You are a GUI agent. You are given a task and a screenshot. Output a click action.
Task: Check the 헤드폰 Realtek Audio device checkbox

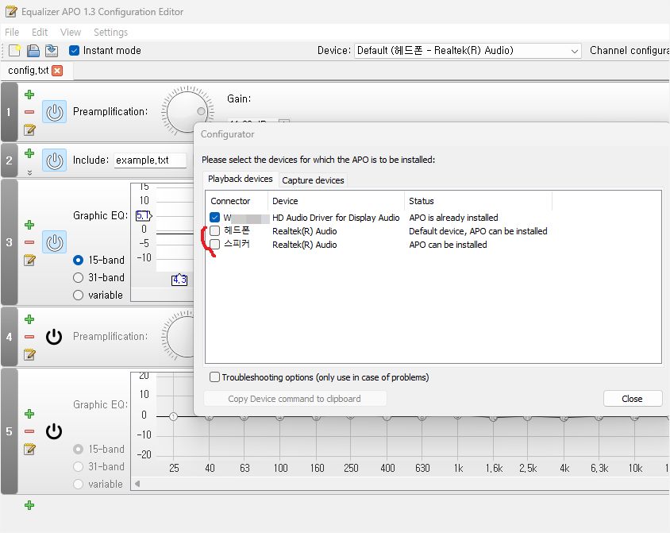click(x=215, y=231)
